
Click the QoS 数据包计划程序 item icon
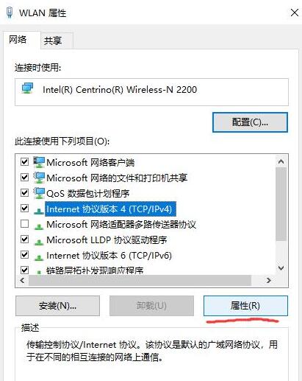click(x=39, y=193)
